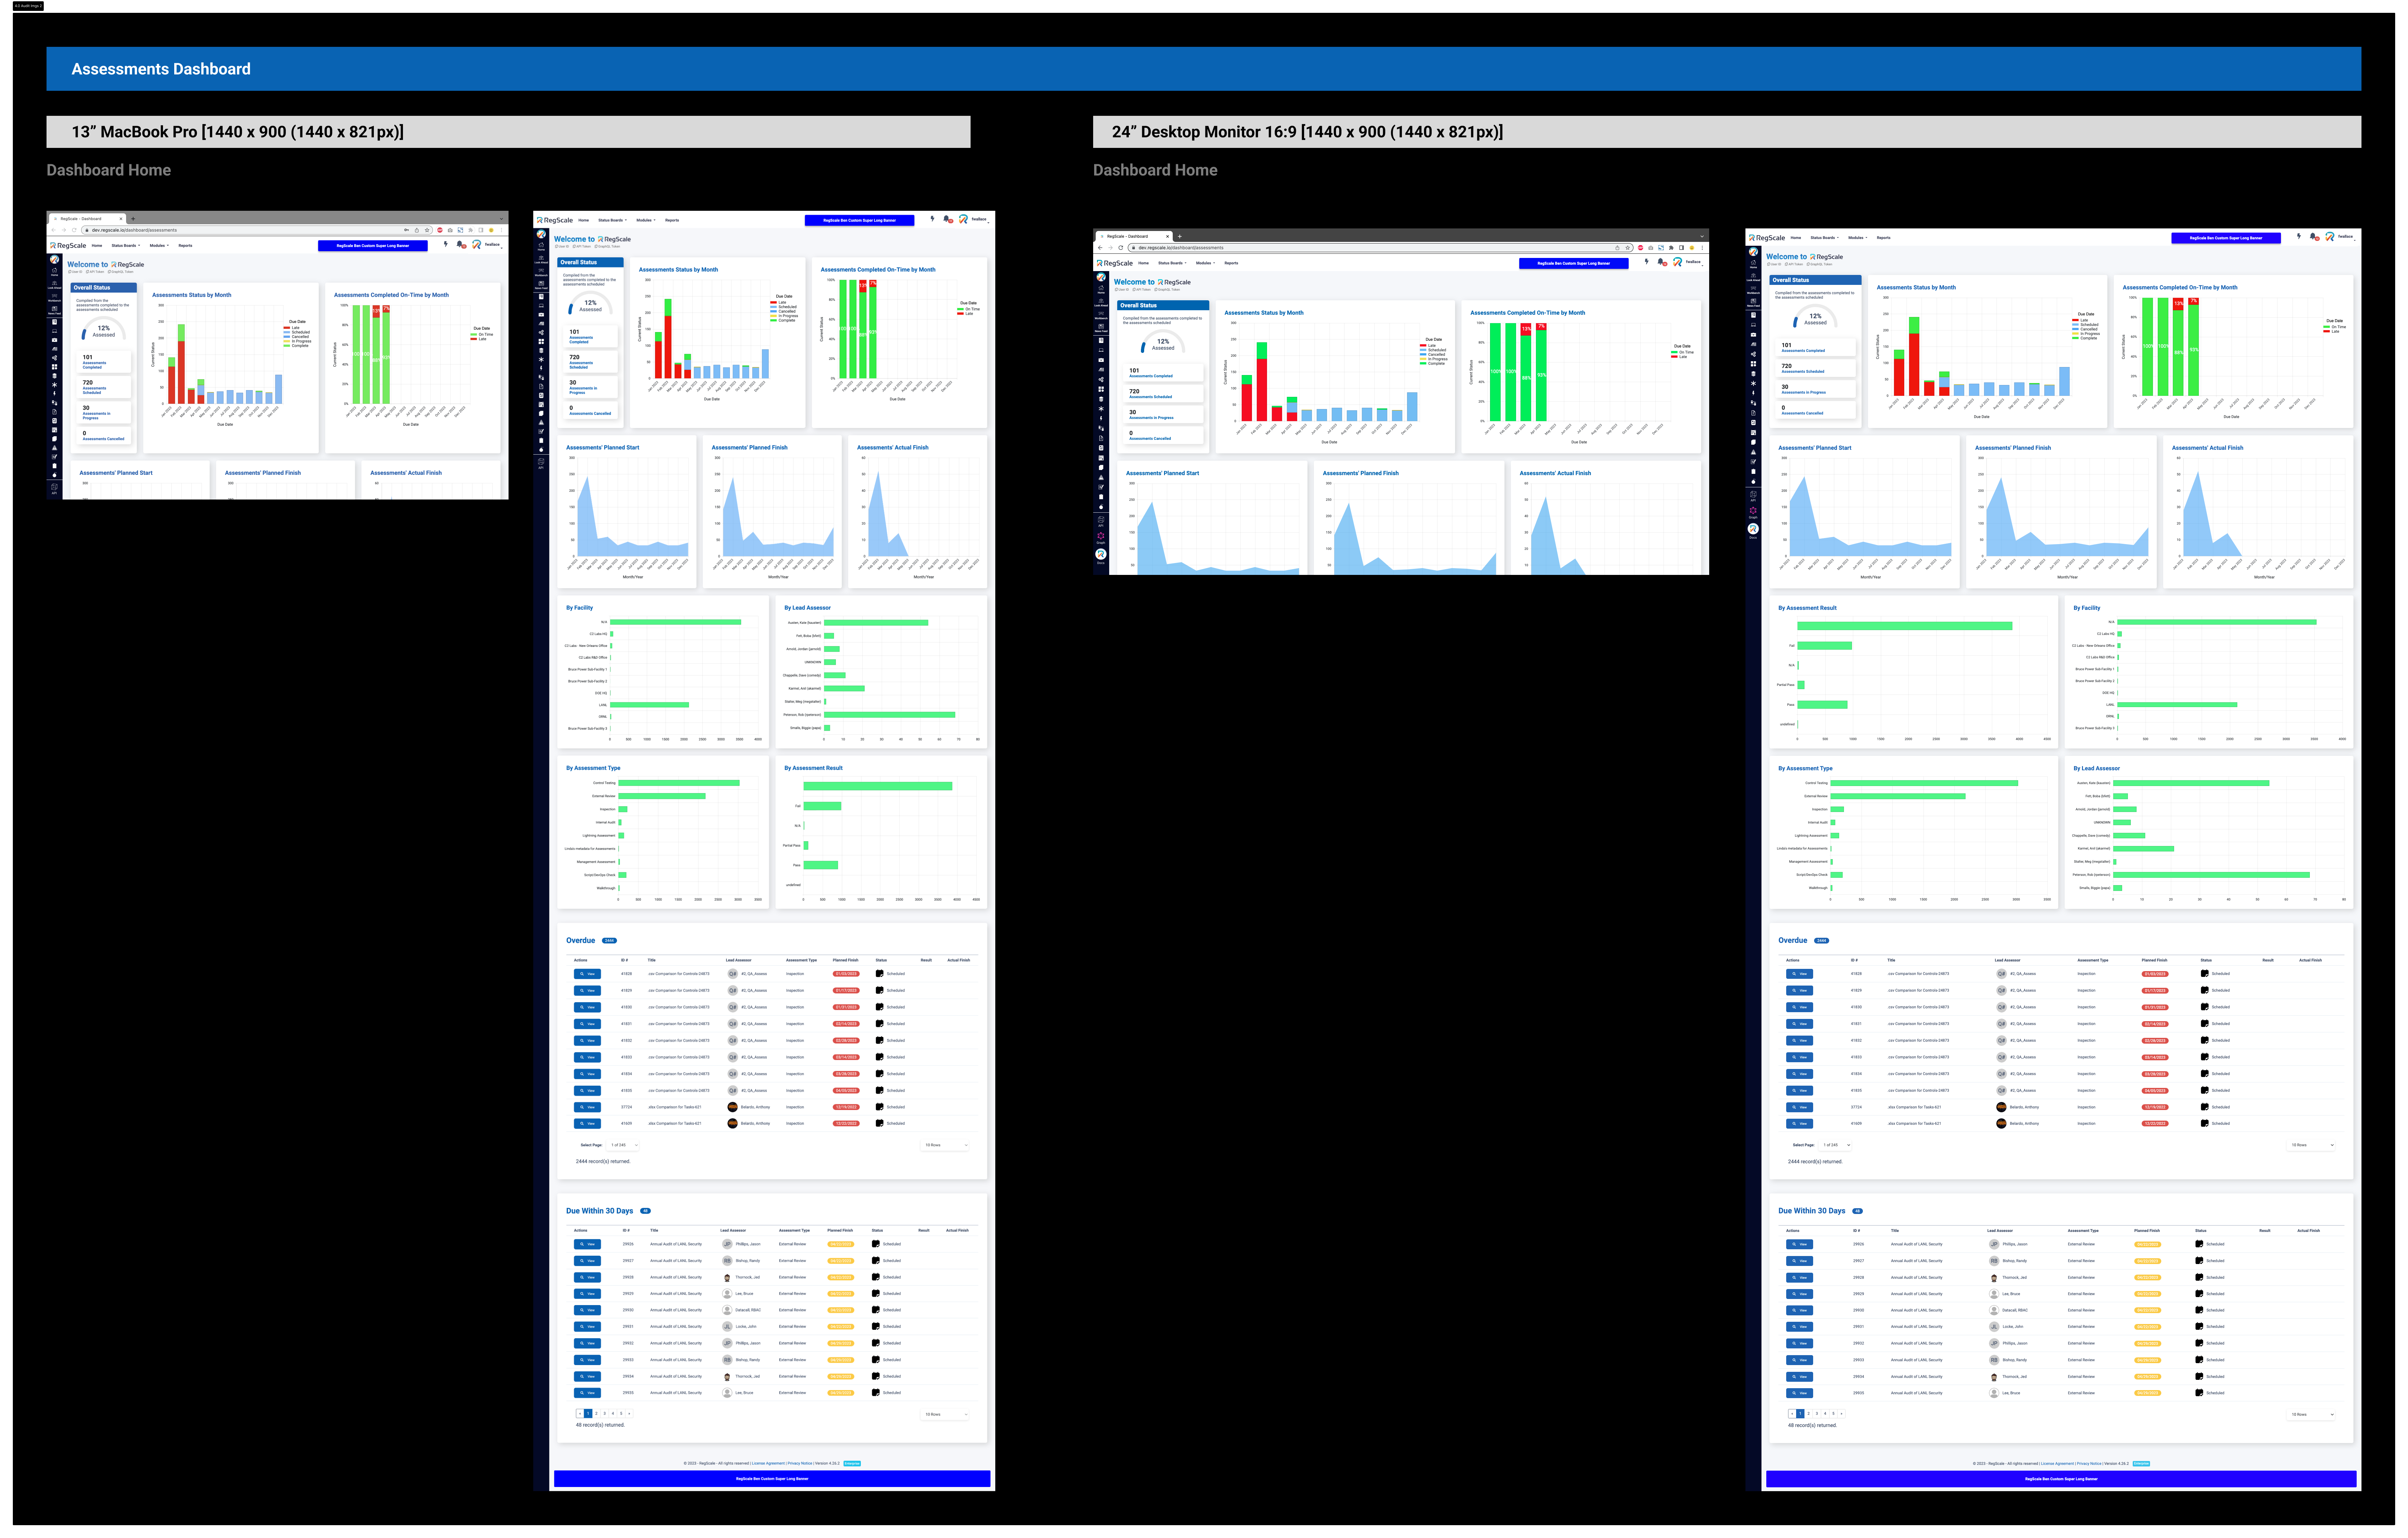The height and width of the screenshot is (1538, 2408).
Task: Click browser reload icon in 13-inch browser mockup
Action: 74,230
